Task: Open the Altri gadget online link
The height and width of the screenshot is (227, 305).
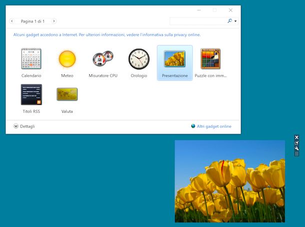Action: coord(214,126)
